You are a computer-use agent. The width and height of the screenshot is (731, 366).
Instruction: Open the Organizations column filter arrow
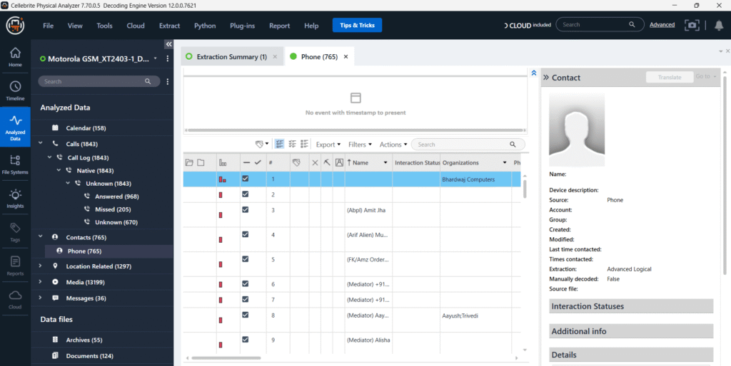505,163
